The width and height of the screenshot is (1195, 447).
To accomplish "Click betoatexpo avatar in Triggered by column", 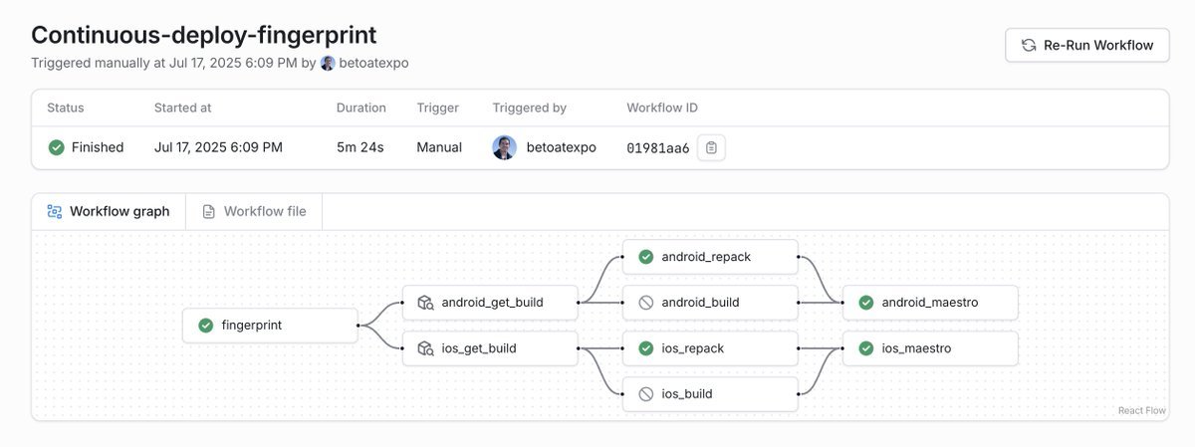I will click(504, 147).
